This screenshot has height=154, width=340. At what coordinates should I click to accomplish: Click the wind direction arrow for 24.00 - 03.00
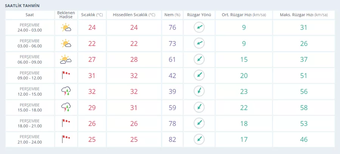199,27
